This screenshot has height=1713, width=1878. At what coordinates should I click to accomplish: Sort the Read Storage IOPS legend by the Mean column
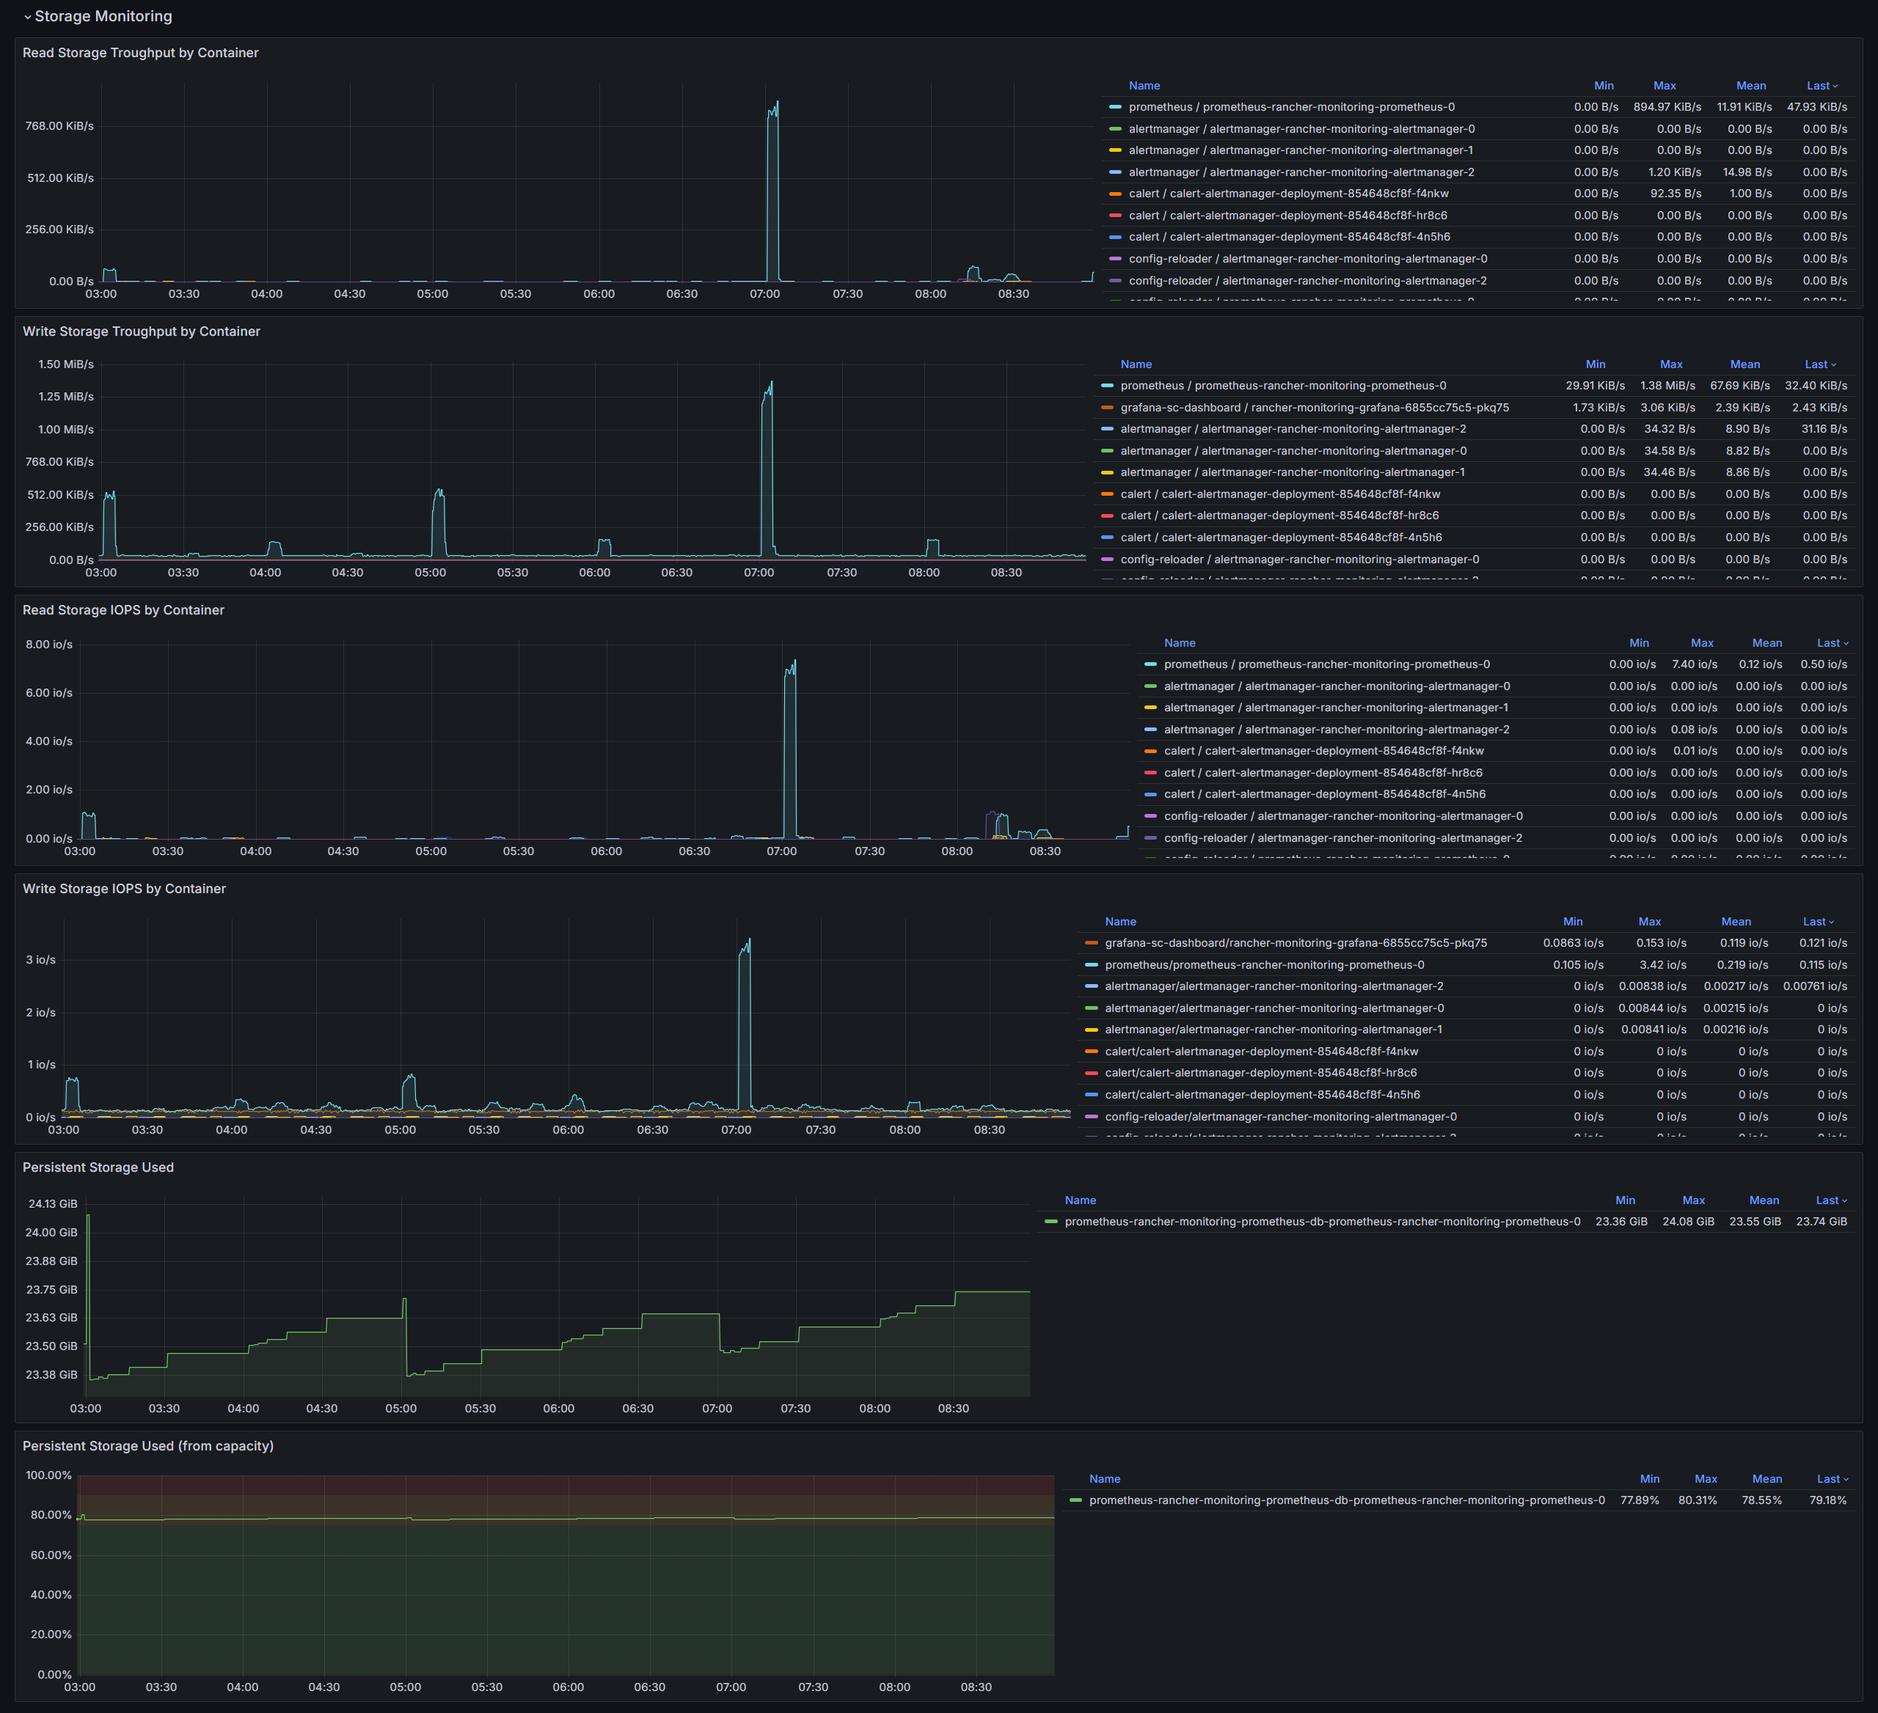[x=1766, y=643]
